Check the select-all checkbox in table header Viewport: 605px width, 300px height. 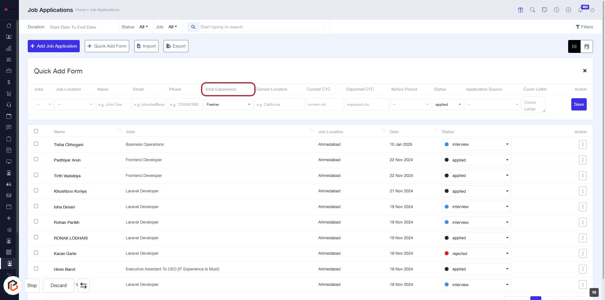[x=36, y=131]
